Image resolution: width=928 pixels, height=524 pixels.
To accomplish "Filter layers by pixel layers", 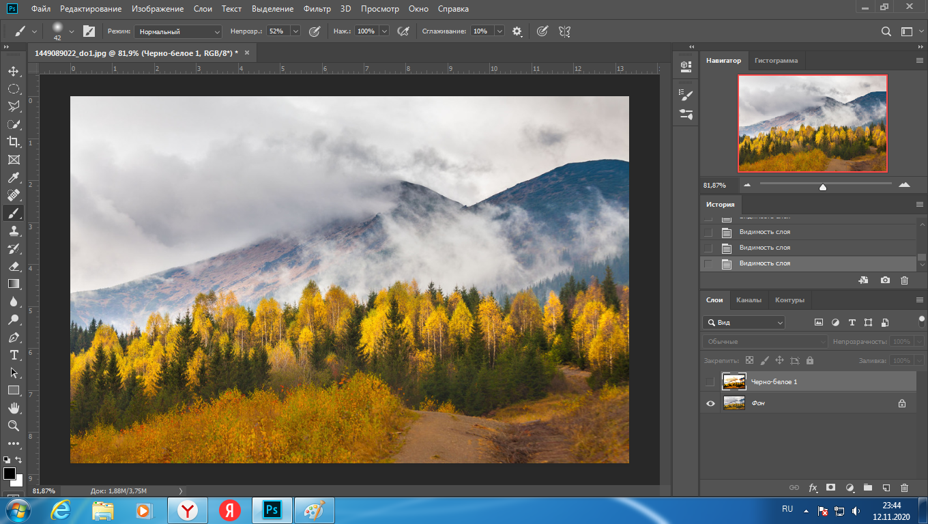I will (x=818, y=322).
